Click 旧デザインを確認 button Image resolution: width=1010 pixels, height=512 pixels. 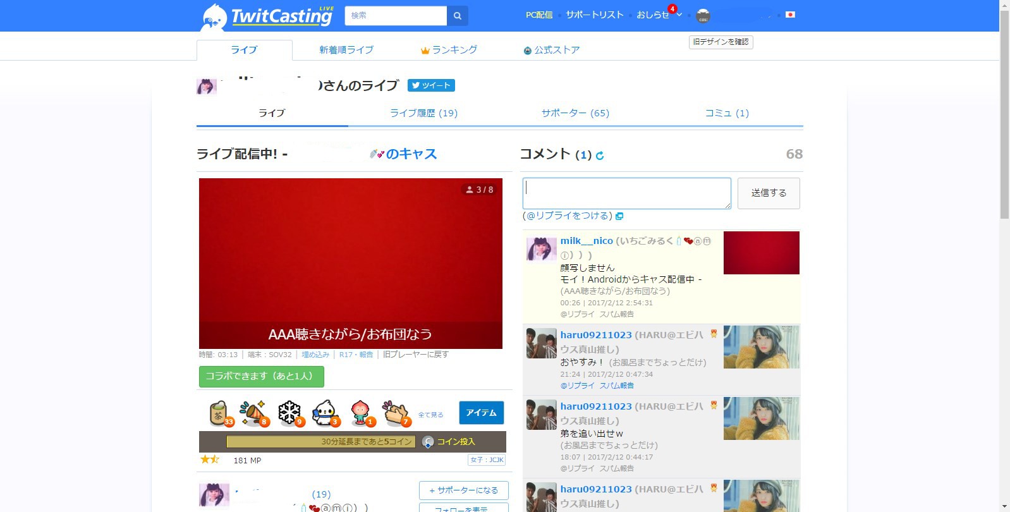[721, 42]
